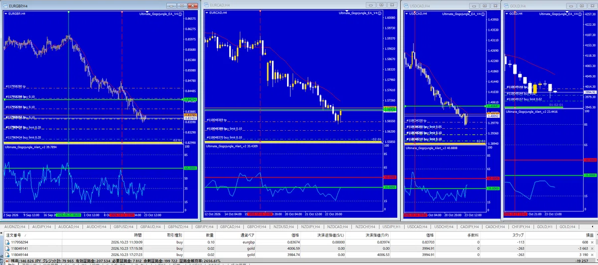Image resolution: width=598 pixels, height=265 pixels.
Task: Click the account balance summary row 残高: 146 826 JPY
Action: [x=299, y=260]
